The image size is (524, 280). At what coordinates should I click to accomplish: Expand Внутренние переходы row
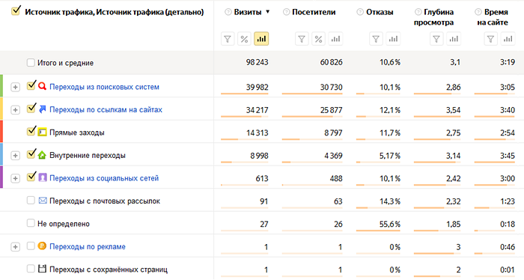[x=15, y=156]
